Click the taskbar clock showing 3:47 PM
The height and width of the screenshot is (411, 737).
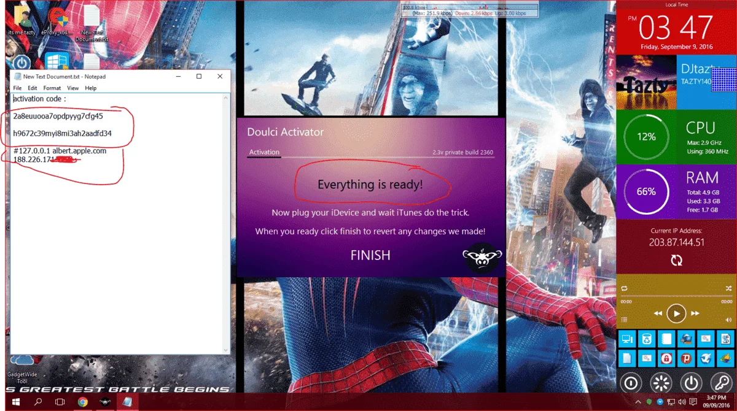coord(717,402)
